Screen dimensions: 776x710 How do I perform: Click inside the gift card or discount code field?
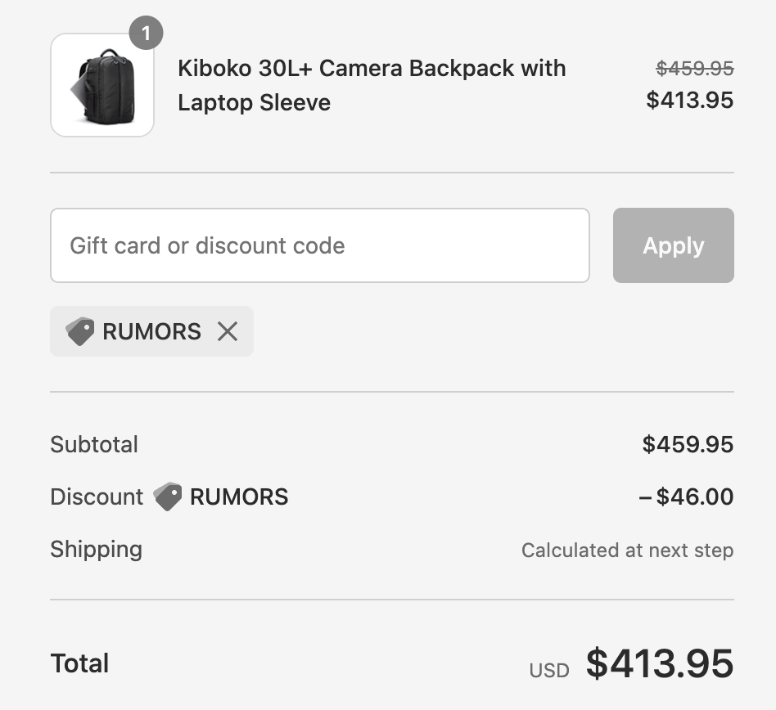click(319, 245)
